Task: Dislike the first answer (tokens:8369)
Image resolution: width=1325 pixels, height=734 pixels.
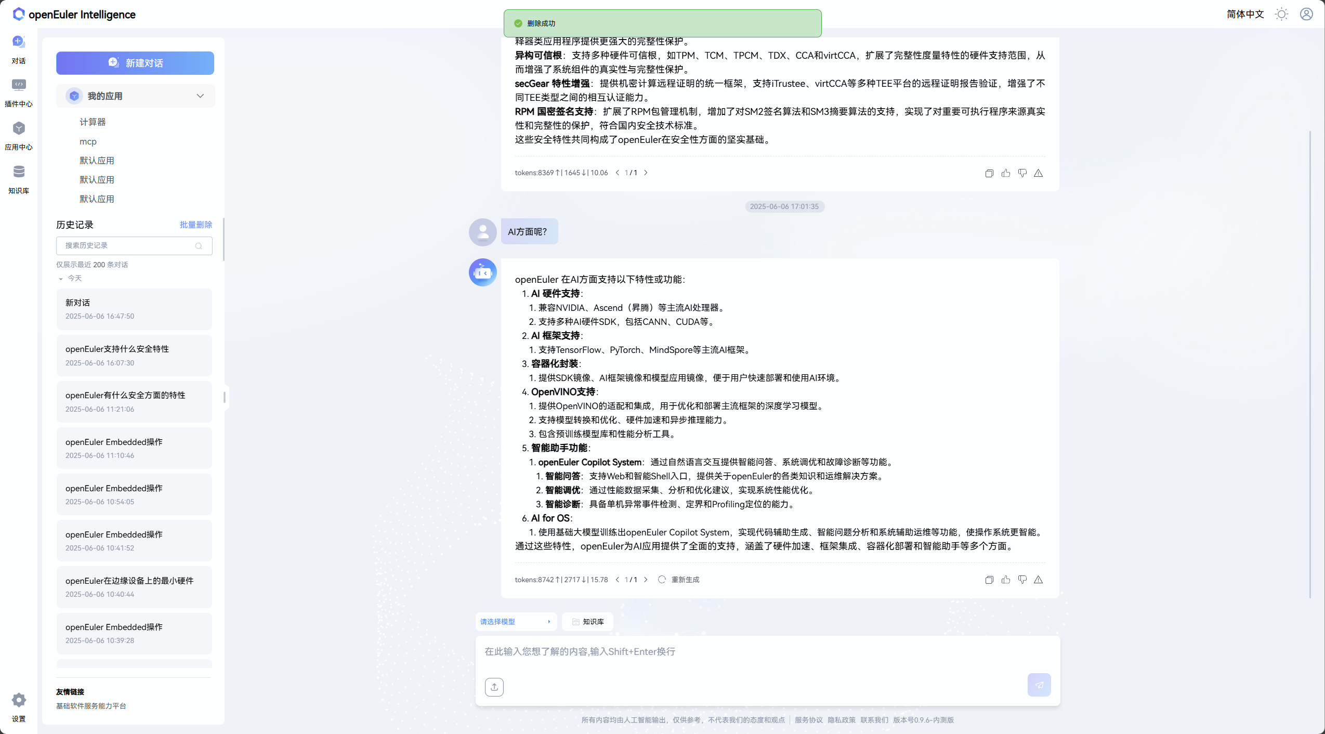Action: pos(1022,173)
